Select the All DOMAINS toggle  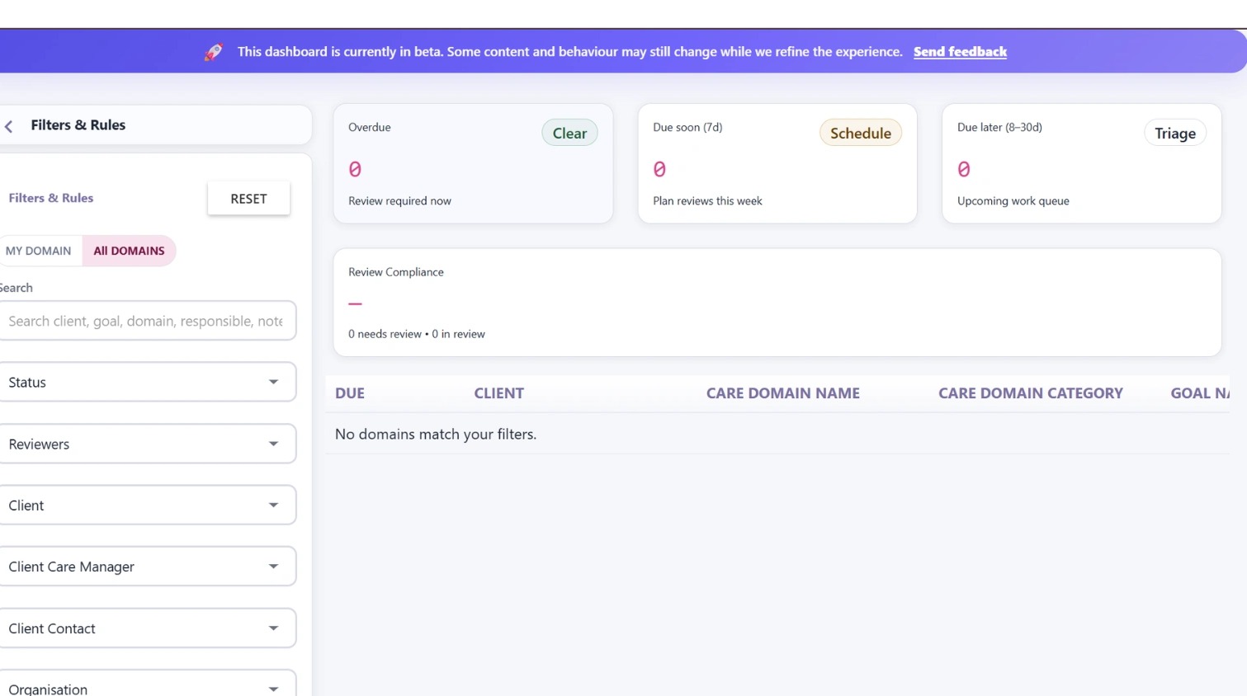click(x=129, y=251)
